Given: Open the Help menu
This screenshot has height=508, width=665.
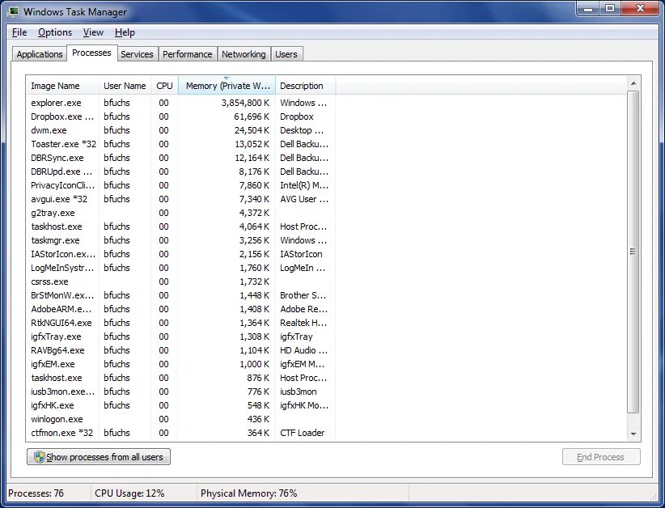Looking at the screenshot, I should click(x=125, y=32).
